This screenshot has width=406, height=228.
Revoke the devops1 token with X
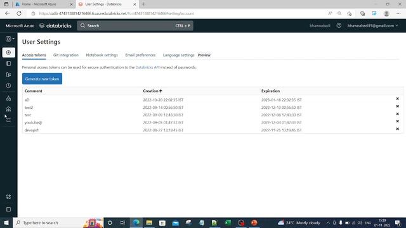[398, 129]
